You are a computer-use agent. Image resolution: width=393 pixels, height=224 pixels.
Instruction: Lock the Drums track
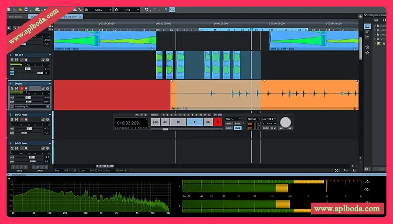(43, 89)
